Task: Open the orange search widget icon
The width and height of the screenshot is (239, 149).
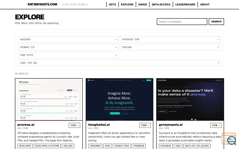Action: (x=229, y=139)
